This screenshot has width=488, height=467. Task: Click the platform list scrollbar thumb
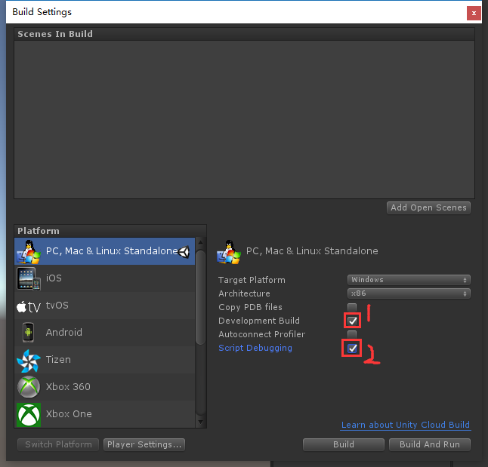[200, 297]
